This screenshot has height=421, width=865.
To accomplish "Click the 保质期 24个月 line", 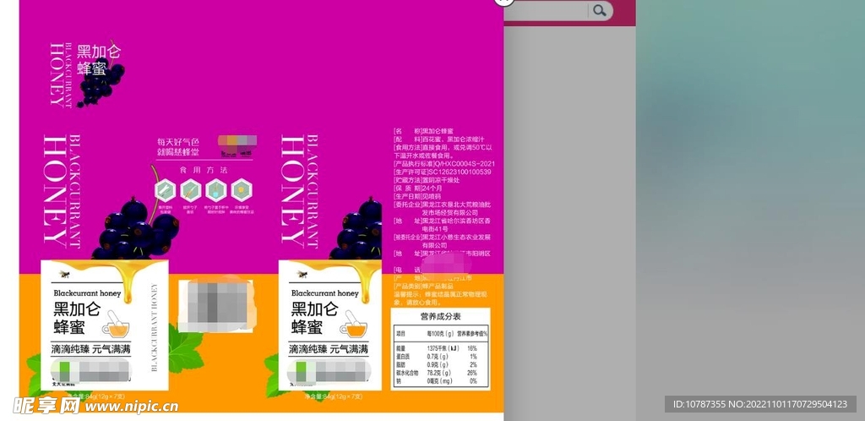I will pyautogui.click(x=417, y=189).
